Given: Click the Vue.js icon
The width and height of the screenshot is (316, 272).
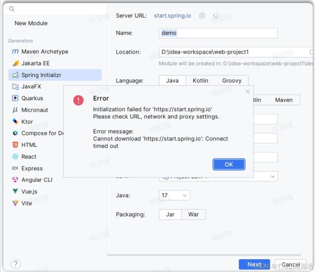Looking at the screenshot, I should 15,191.
